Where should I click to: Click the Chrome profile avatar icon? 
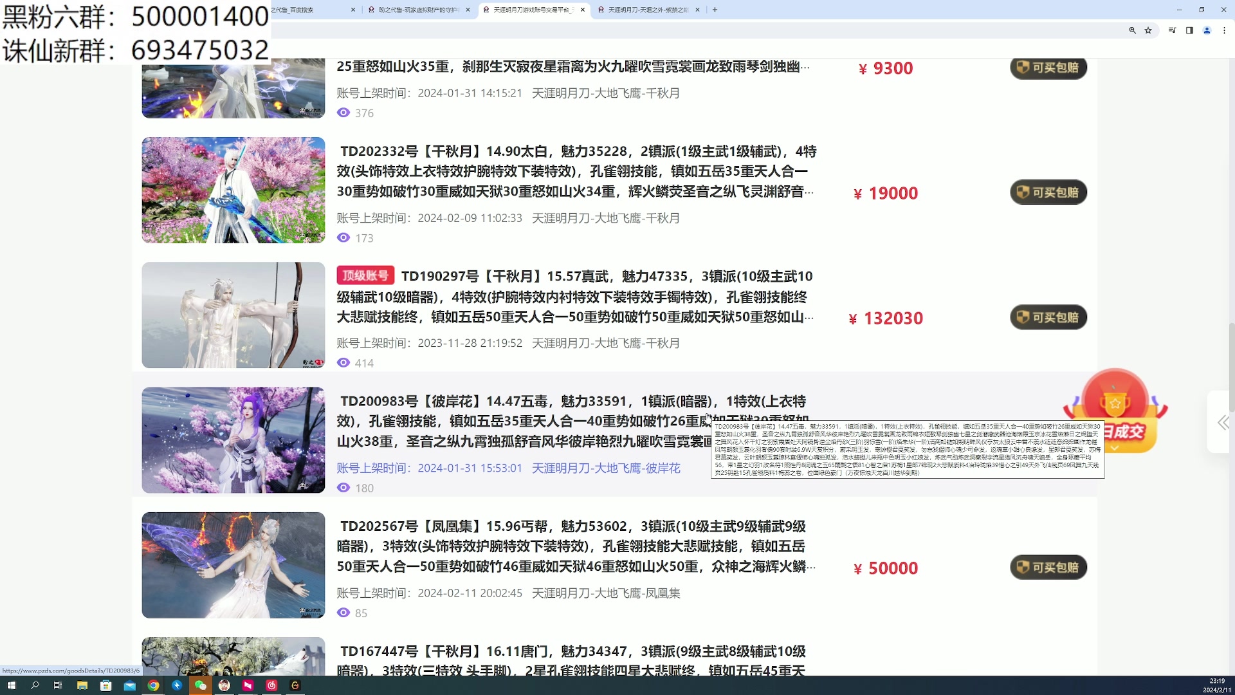(x=1208, y=30)
